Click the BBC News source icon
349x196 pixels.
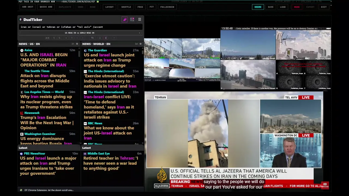tap(85, 123)
